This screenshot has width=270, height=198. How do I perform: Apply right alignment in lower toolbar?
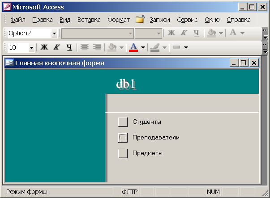tap(97, 47)
